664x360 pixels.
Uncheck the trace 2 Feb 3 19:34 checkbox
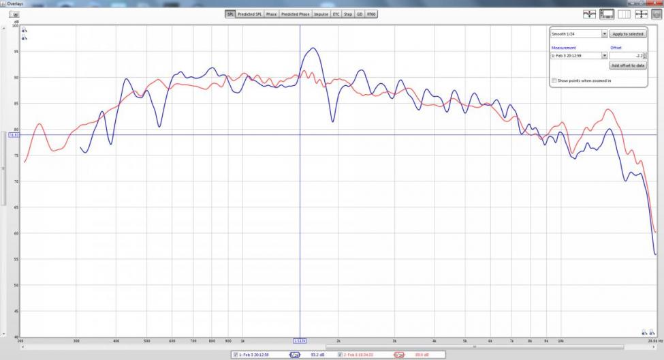pos(340,355)
